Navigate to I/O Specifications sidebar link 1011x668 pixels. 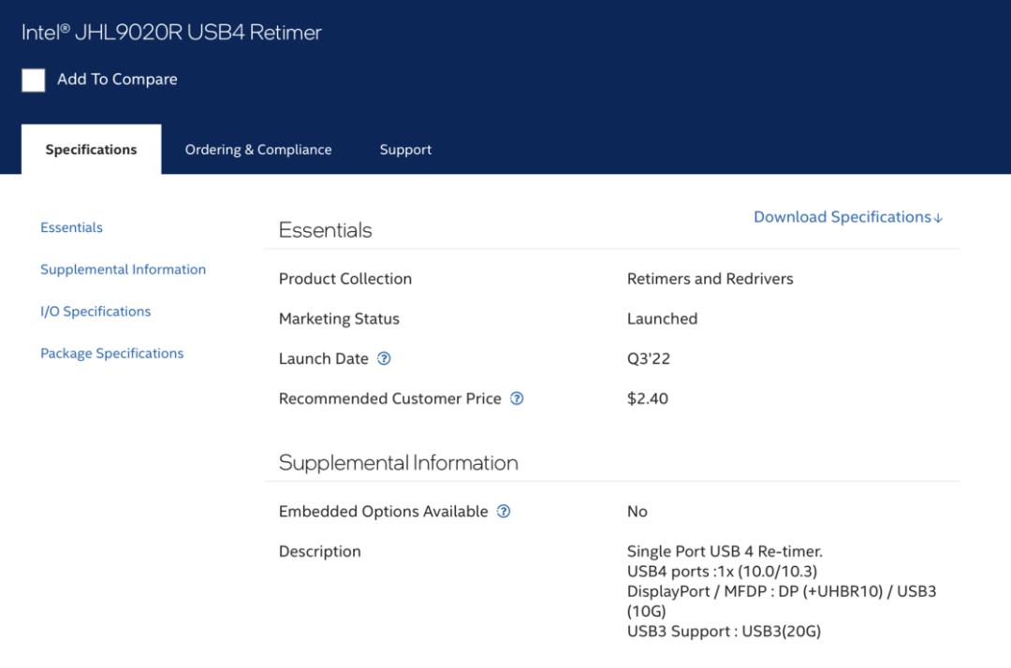[x=95, y=312]
